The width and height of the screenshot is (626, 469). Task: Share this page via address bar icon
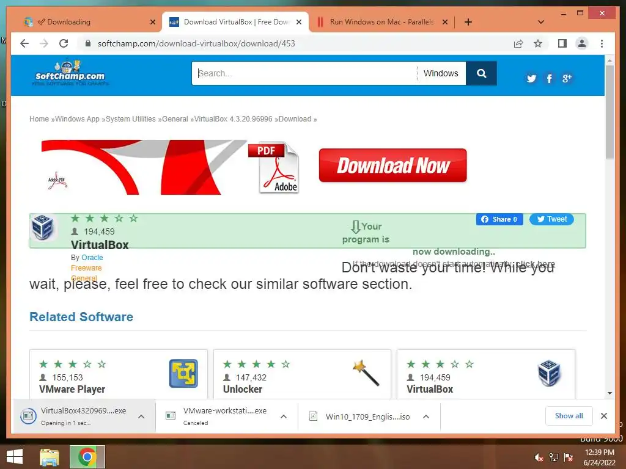pos(518,43)
